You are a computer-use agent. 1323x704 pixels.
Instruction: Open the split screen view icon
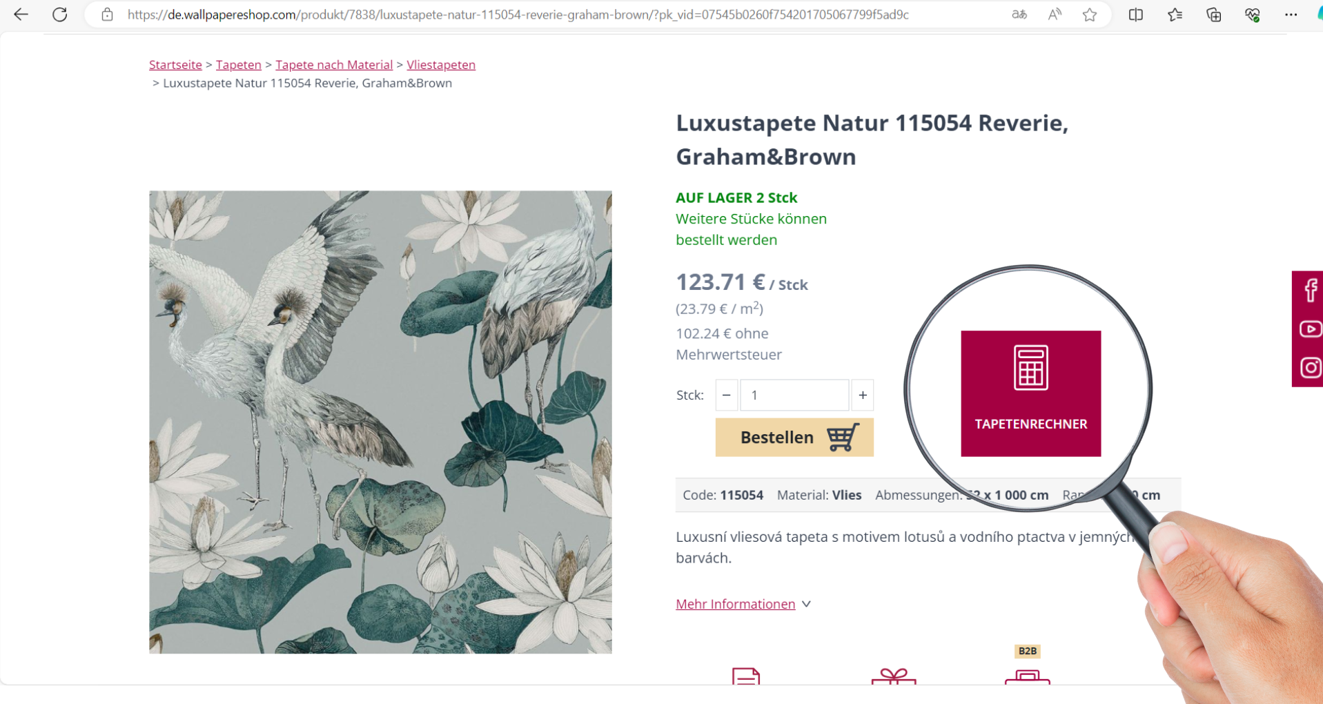(x=1135, y=14)
